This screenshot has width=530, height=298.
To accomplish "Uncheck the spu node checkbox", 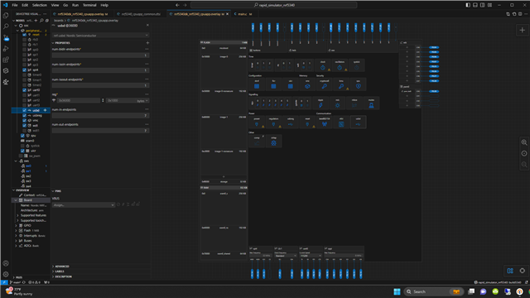I will (22, 136).
